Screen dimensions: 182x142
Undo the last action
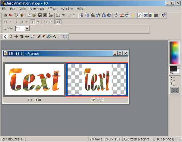click(58, 15)
